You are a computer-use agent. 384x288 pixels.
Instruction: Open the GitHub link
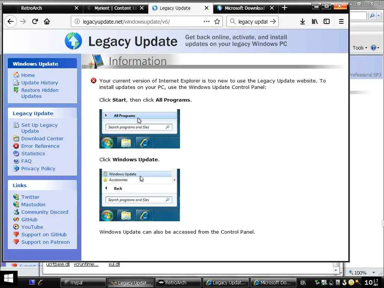click(x=29, y=220)
